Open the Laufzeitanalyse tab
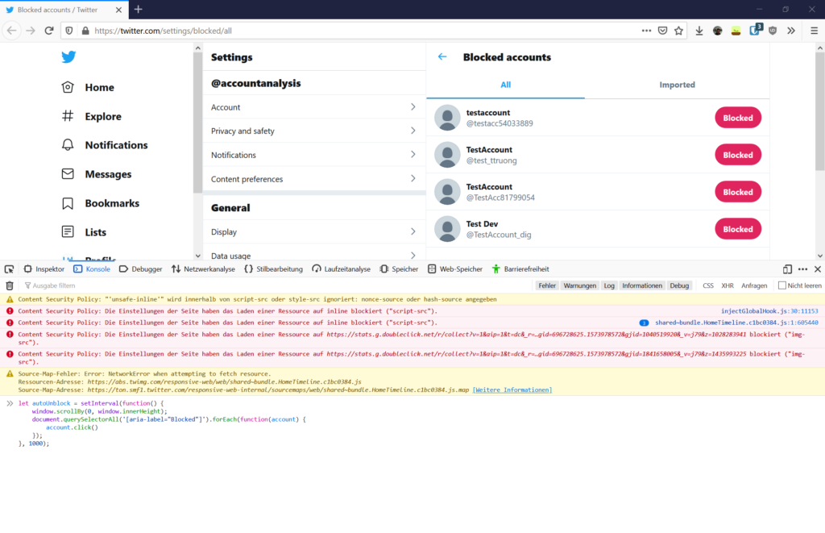 pos(342,269)
